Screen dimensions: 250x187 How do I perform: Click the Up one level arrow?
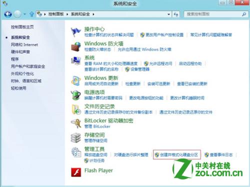[x=31, y=14]
